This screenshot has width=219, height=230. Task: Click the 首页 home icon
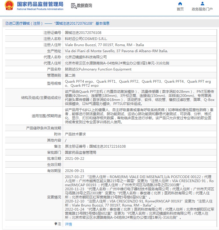(180, 4)
